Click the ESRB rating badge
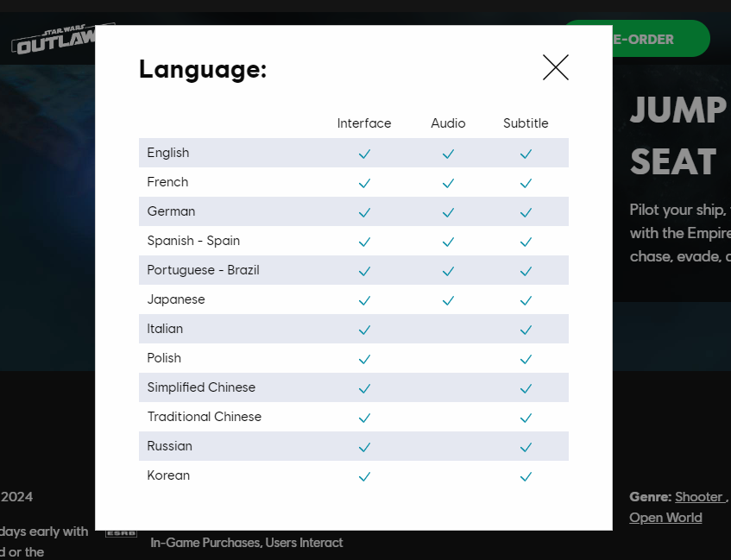731x560 pixels. click(121, 532)
